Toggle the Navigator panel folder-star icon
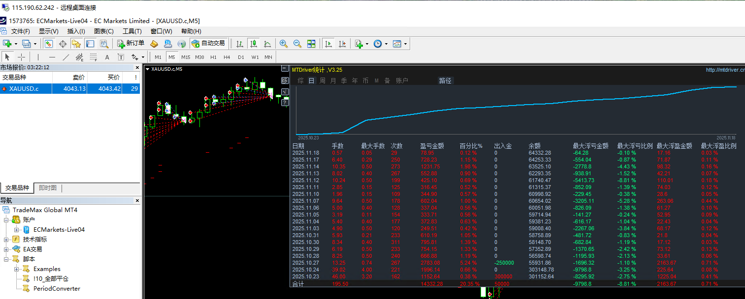The image size is (745, 299). [x=76, y=43]
